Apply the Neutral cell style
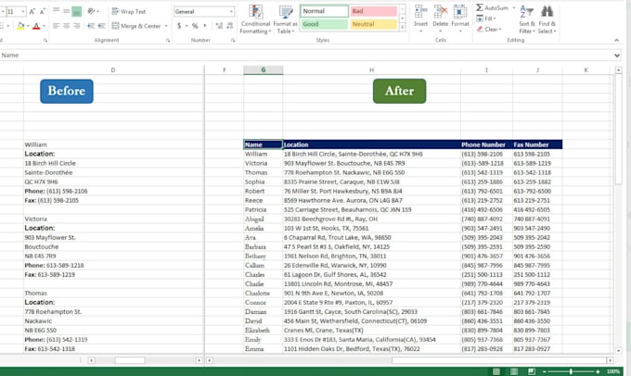The width and height of the screenshot is (631, 376). click(x=374, y=24)
